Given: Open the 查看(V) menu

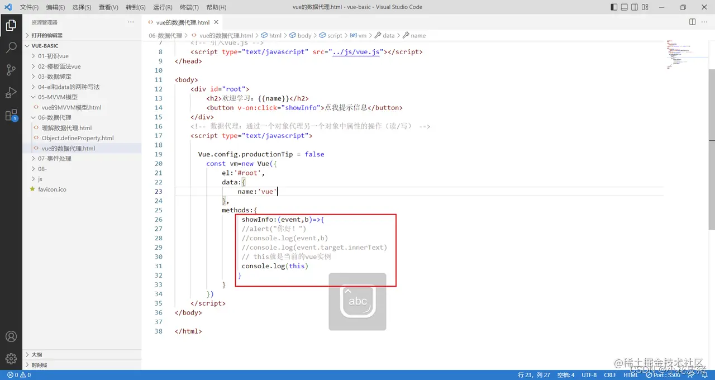Looking at the screenshot, I should click(x=108, y=7).
